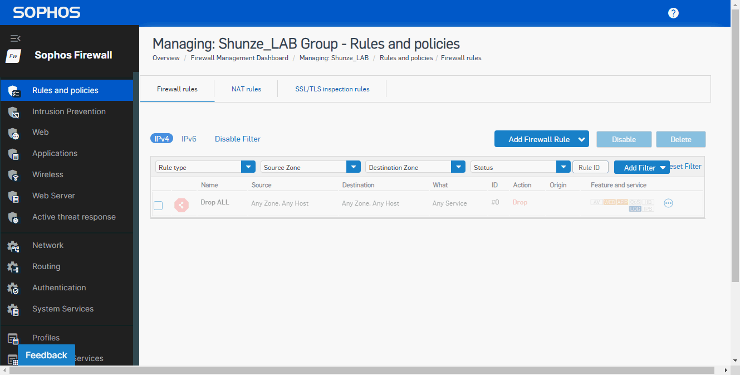740x375 pixels.
Task: Collapse the sidebar using the hamburger icon
Action: pyautogui.click(x=15, y=38)
